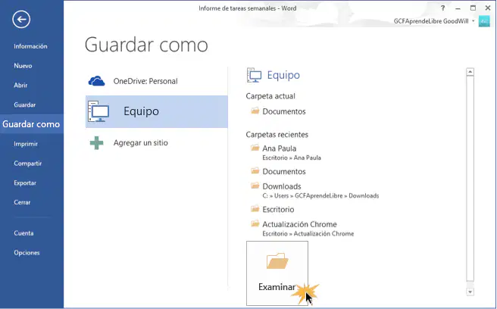The image size is (497, 309).
Task: Maximize the Word window
Action: [473, 8]
